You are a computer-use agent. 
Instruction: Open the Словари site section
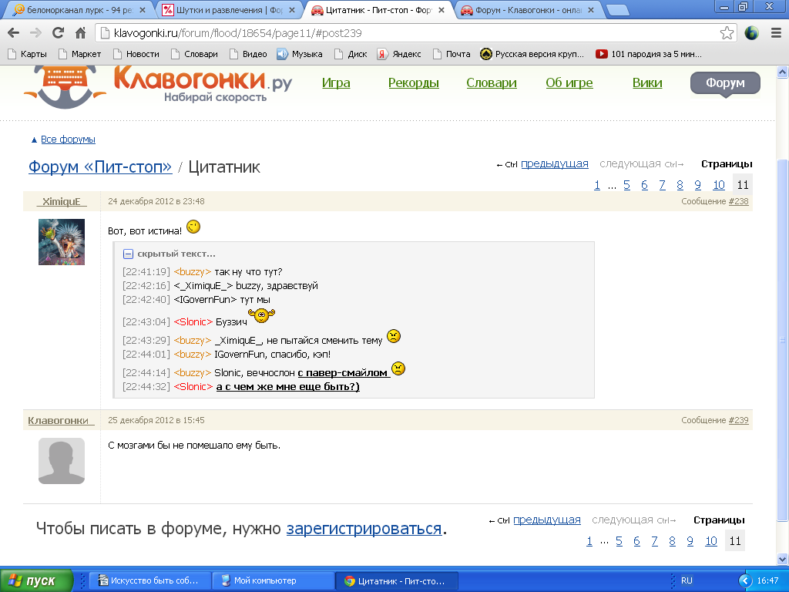(492, 83)
